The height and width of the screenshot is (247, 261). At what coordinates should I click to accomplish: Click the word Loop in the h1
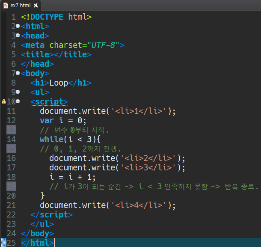[x=59, y=83]
